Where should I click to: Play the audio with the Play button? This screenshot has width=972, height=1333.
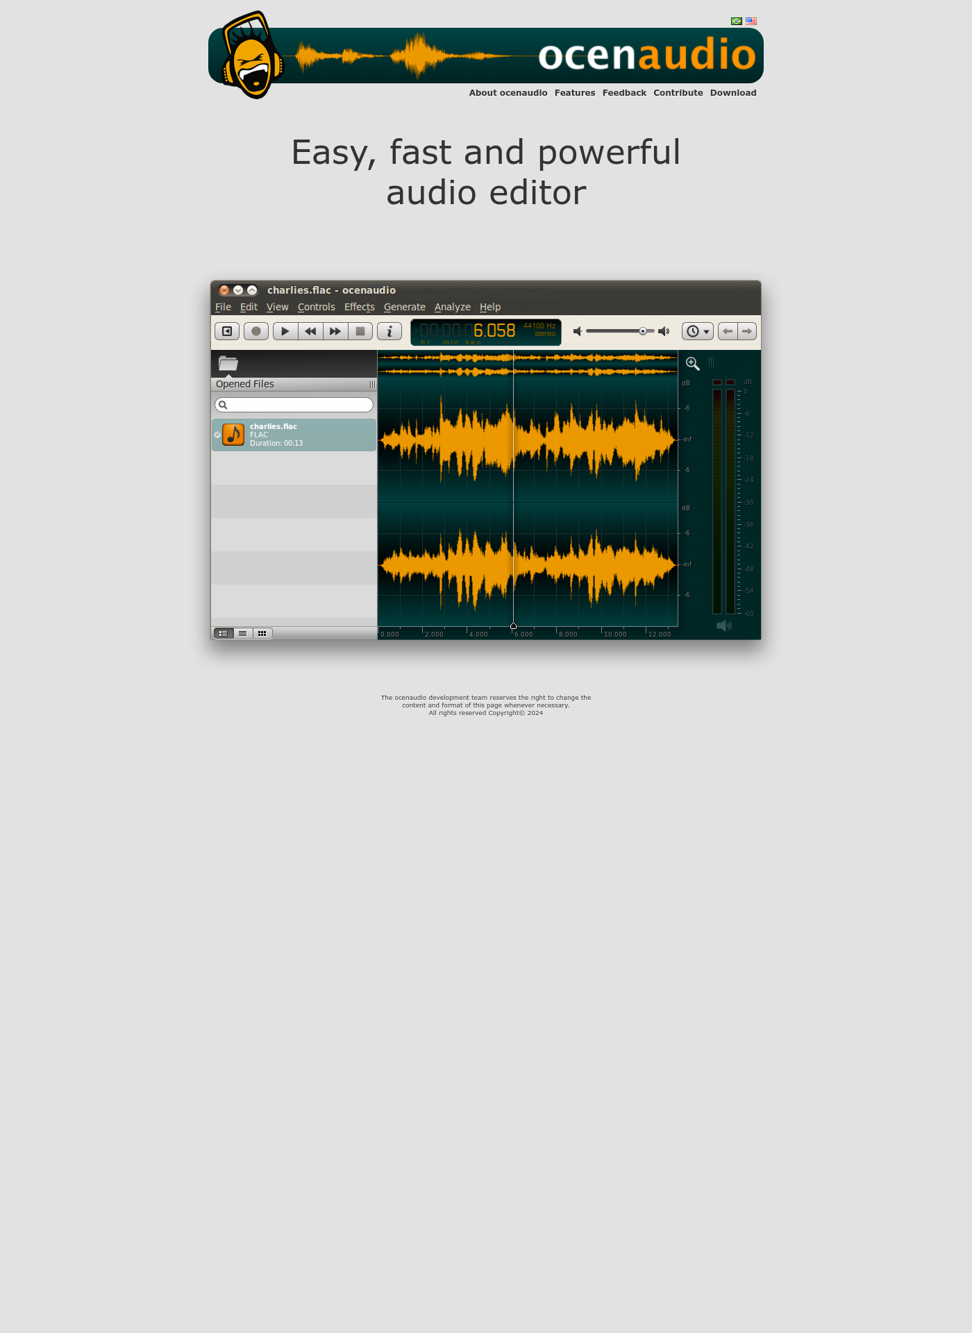[285, 331]
